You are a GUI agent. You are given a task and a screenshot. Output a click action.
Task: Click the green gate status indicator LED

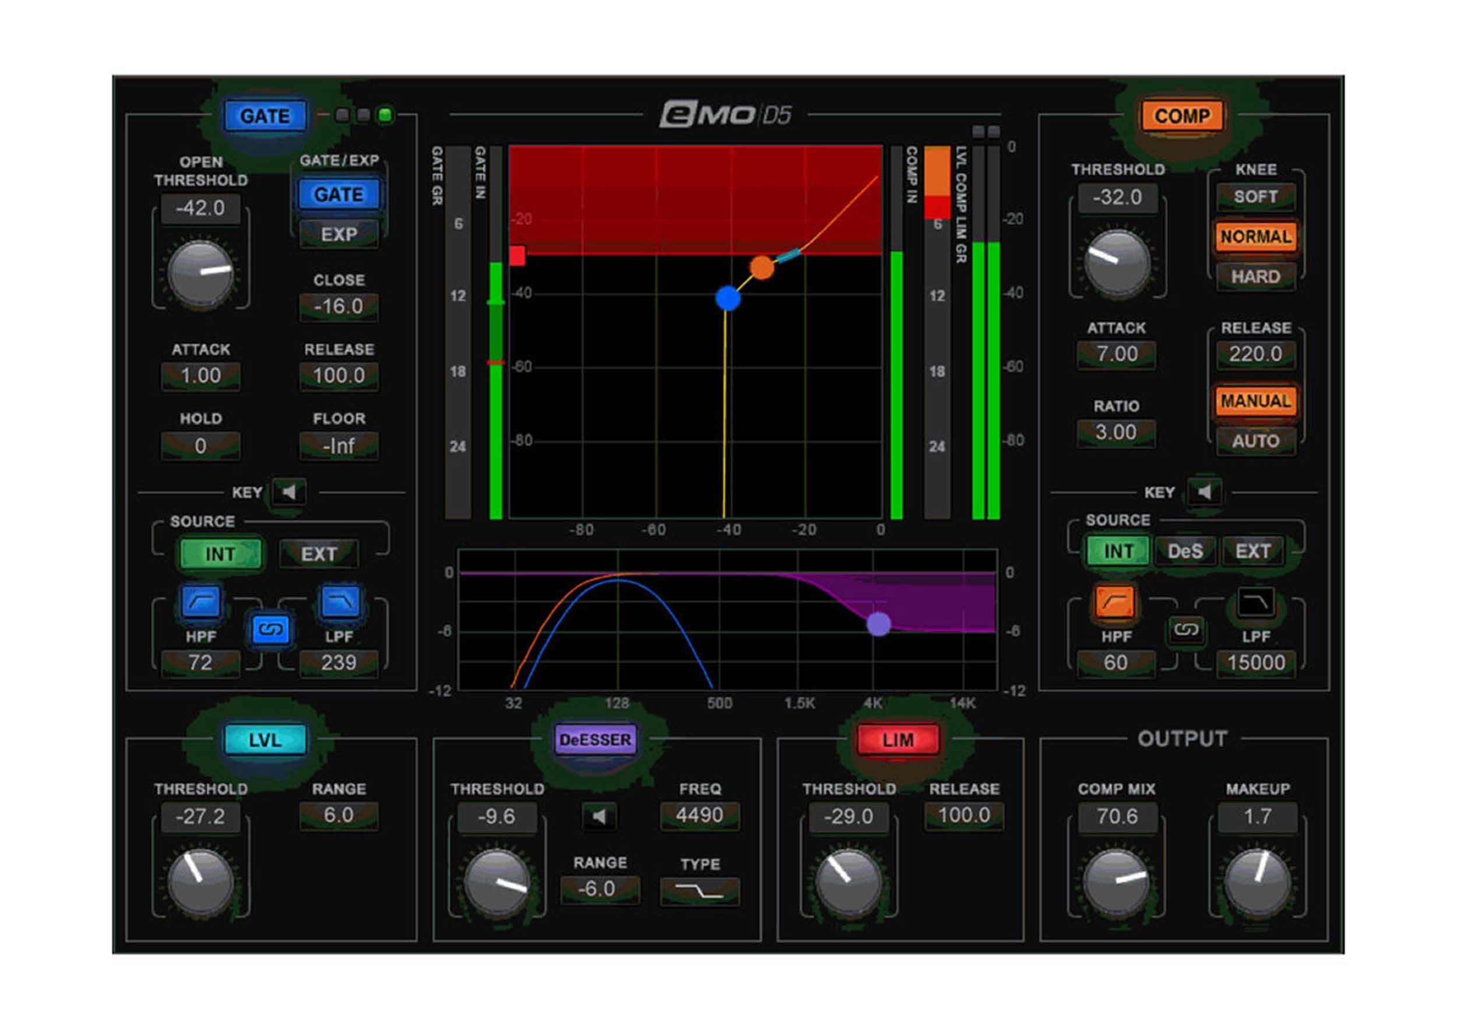385,115
